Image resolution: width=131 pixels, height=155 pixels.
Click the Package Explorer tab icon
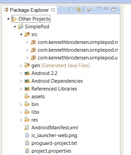[x=6, y=10]
